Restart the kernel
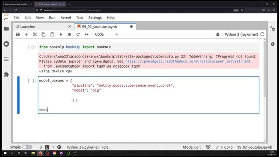 coord(78,34)
